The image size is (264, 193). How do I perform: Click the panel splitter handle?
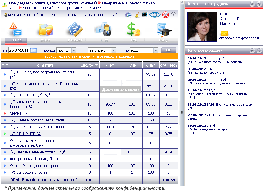(x=182, y=113)
